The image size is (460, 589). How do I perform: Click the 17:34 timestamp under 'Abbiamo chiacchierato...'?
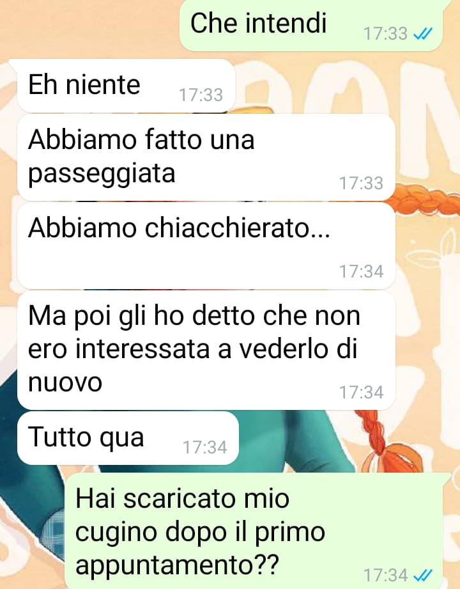point(361,272)
